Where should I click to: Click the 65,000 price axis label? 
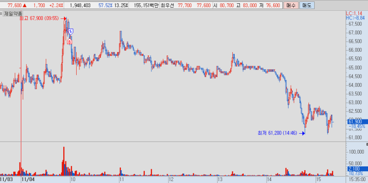355,68
